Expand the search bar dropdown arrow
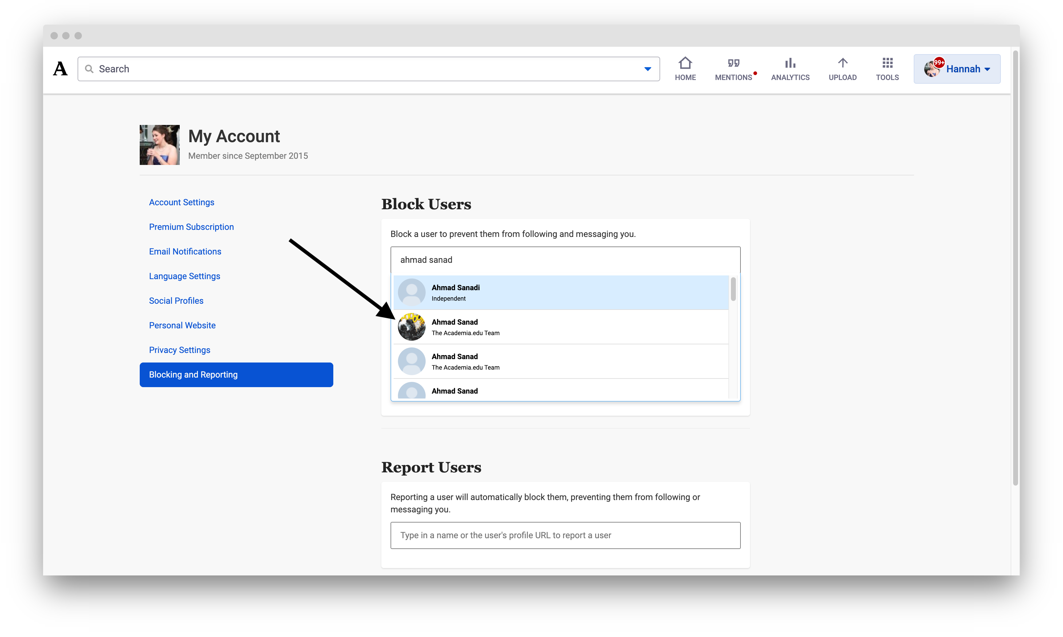This screenshot has width=1063, height=637. pos(648,69)
